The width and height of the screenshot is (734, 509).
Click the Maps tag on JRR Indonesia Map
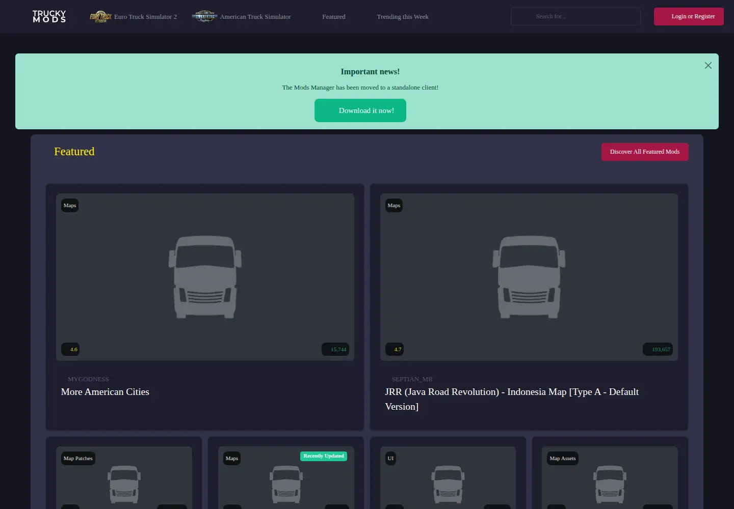[x=394, y=206]
